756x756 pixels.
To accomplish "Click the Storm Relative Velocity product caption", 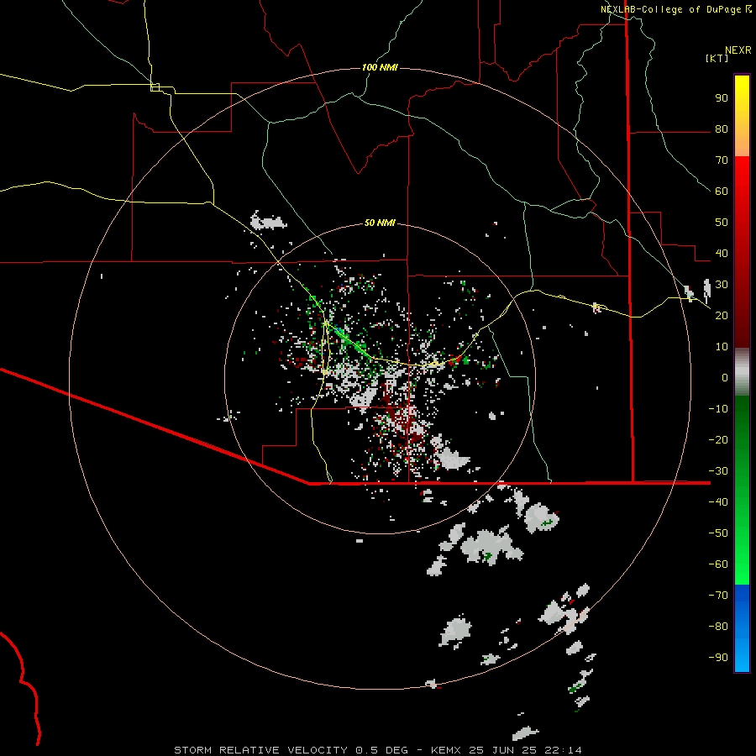I will (x=377, y=750).
